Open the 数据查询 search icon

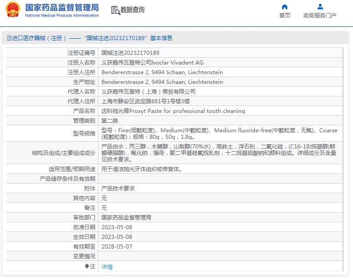pos(116,10)
